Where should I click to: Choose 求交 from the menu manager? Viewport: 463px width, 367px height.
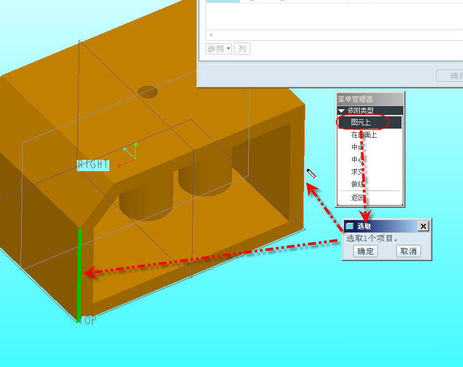[x=357, y=172]
